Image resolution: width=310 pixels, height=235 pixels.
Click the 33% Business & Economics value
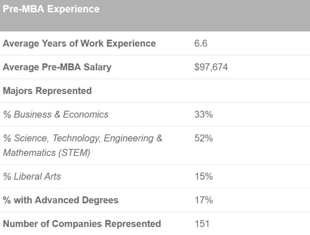click(203, 115)
